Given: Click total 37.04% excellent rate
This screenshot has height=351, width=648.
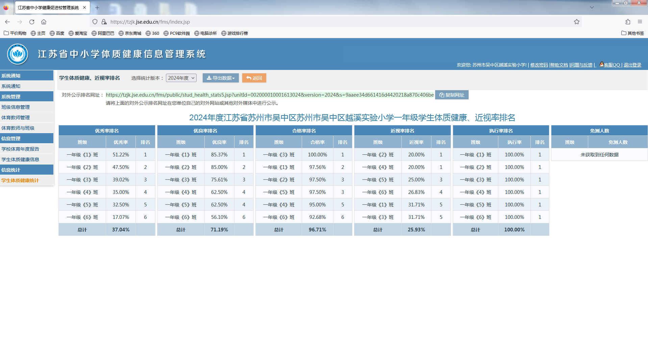Looking at the screenshot, I should 121,230.
